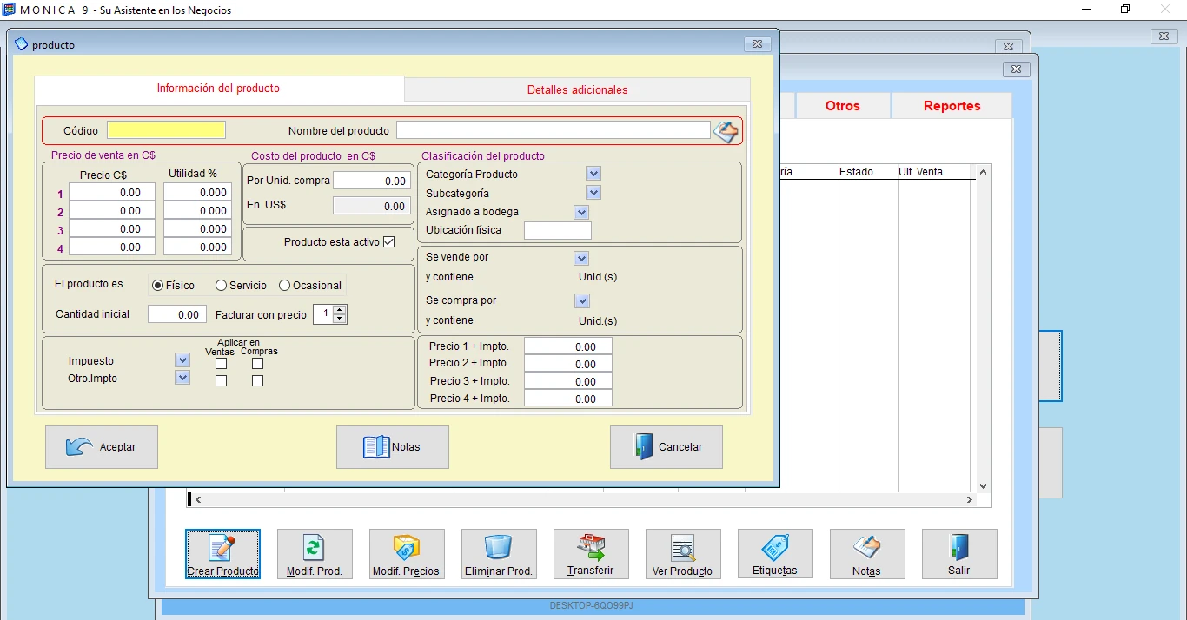Click the catalog icon beside Nombre del producto
This screenshot has width=1187, height=620.
point(726,131)
